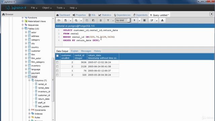Click the Sequences node icon
The height and width of the screenshot is (121, 215).
[26, 25]
